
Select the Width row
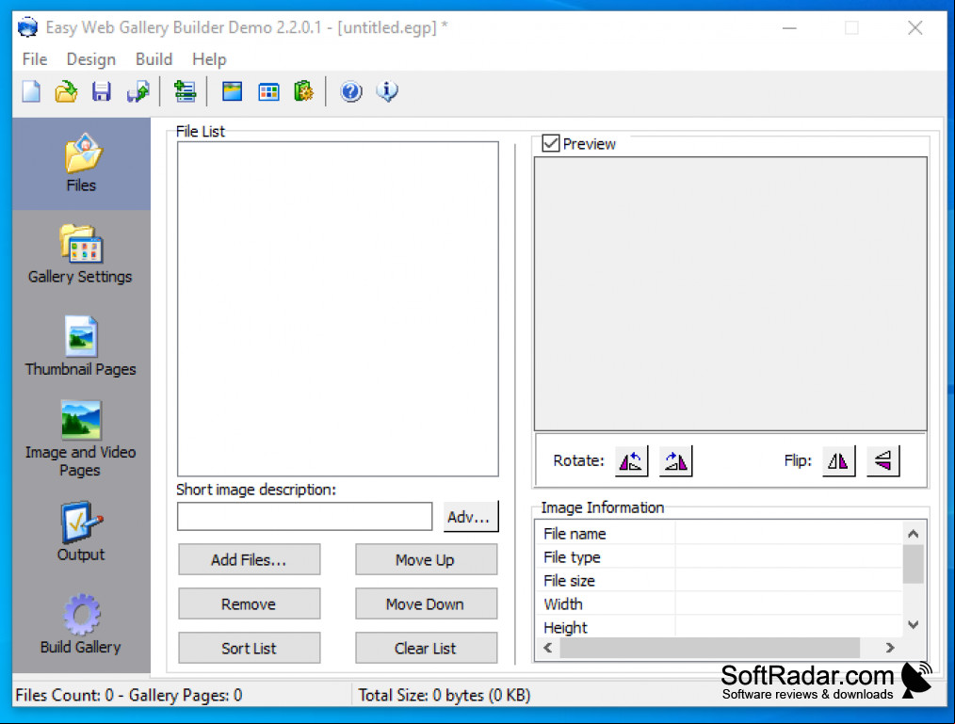point(720,604)
